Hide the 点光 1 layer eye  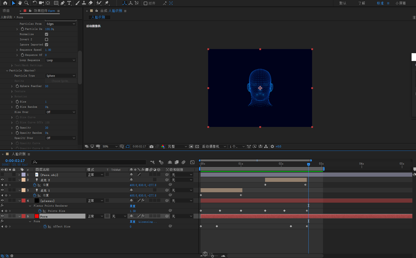(x=2, y=190)
